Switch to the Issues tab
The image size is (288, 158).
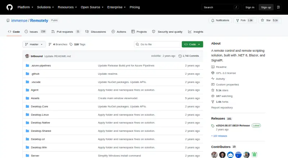(35, 32)
